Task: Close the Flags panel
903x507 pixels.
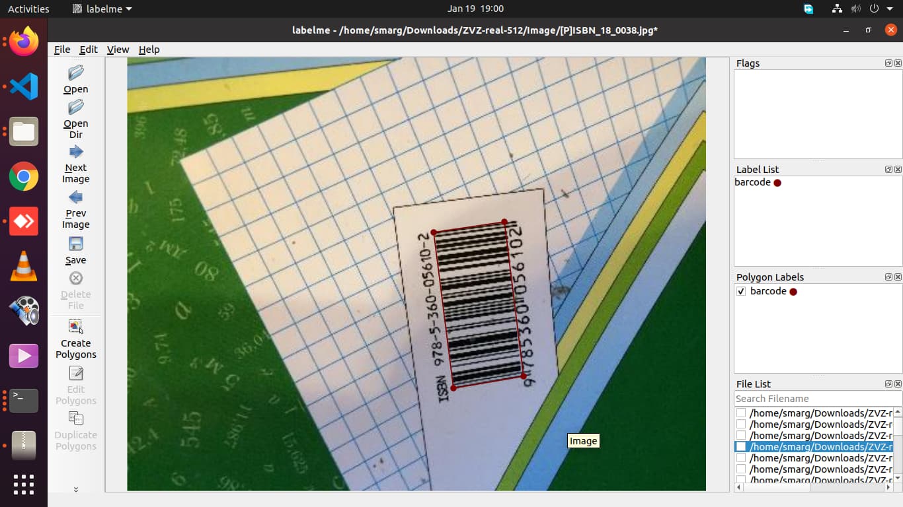Action: click(x=898, y=63)
